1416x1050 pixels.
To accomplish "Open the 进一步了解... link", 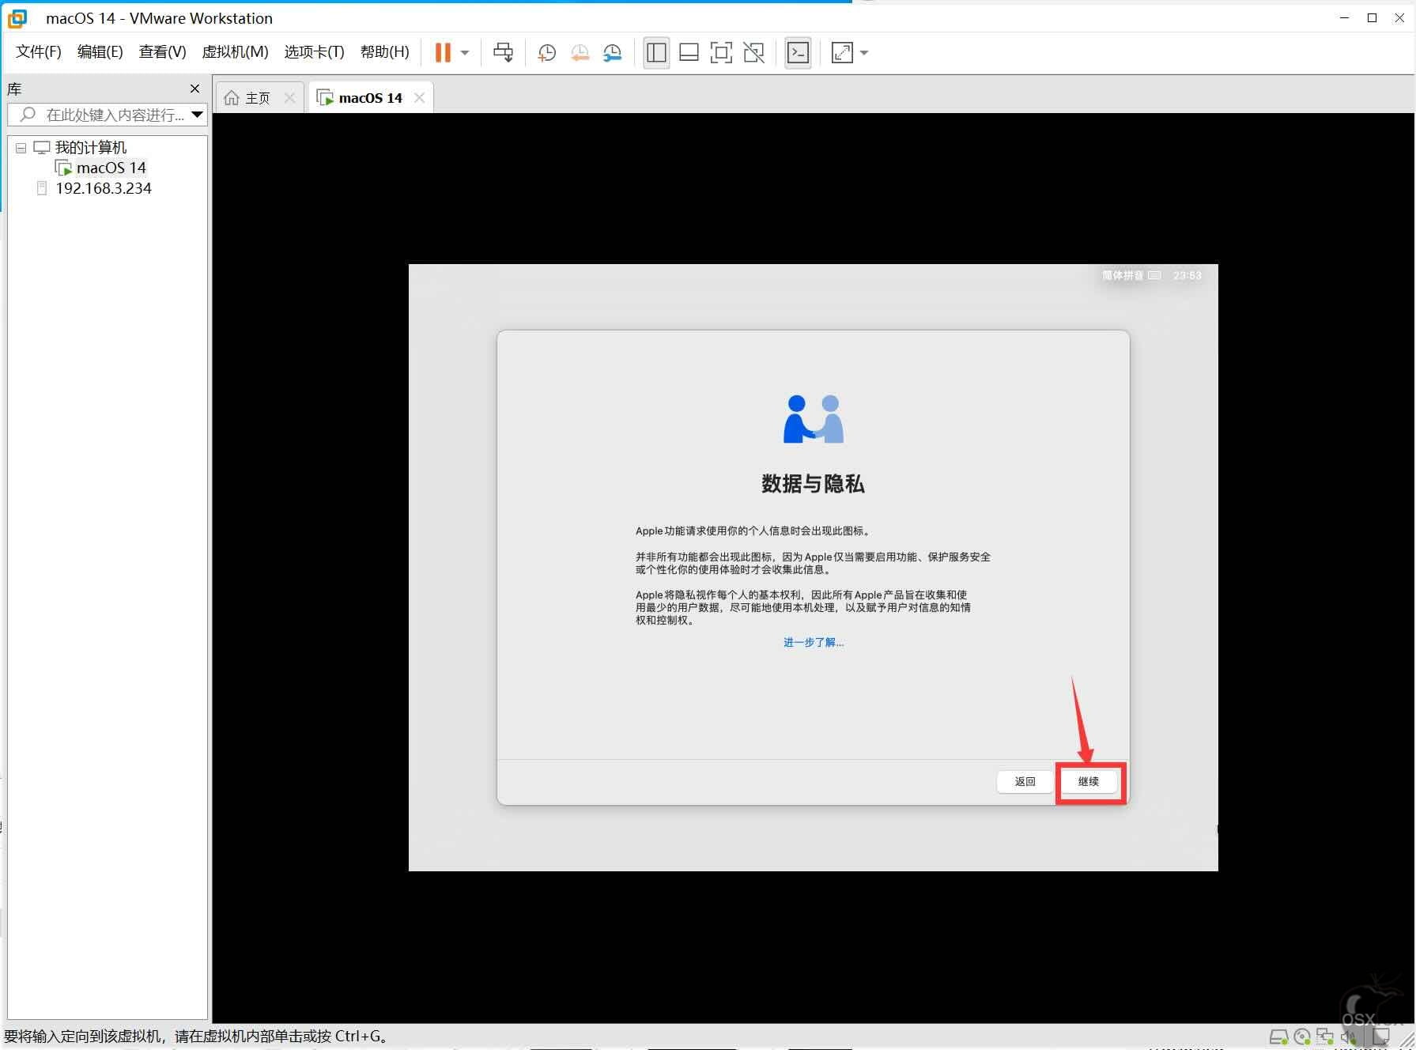I will 814,642.
